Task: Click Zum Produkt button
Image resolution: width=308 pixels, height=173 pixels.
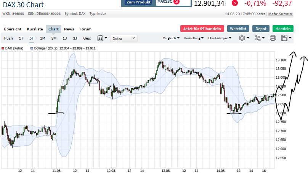Action: click(138, 2)
